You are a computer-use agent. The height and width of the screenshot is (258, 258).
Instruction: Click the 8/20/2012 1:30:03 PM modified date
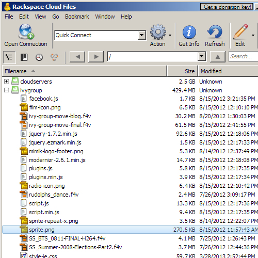pyautogui.click(x=227, y=116)
